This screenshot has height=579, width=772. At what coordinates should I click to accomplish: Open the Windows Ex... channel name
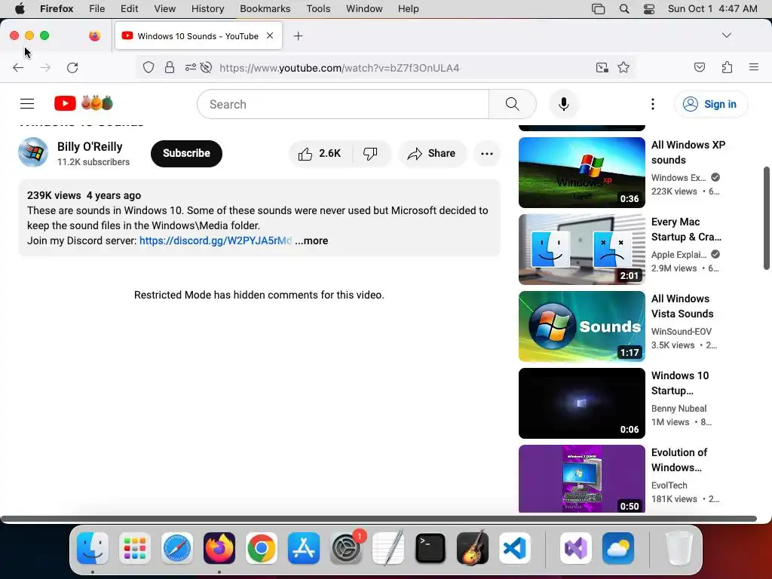point(679,178)
